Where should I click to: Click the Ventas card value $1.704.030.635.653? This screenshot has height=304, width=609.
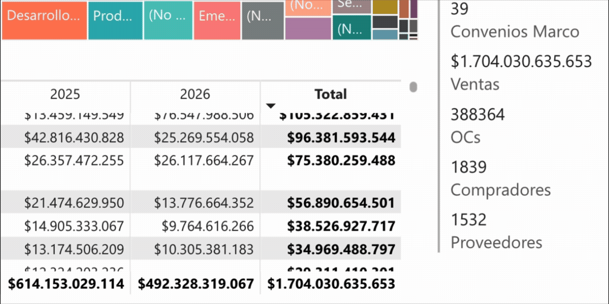(x=521, y=61)
